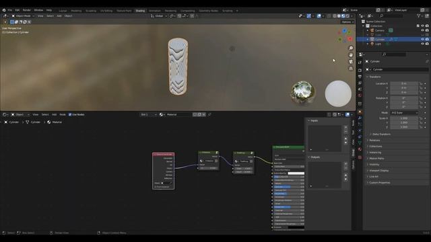Select material preview viewport shading mode

pyautogui.click(x=343, y=16)
